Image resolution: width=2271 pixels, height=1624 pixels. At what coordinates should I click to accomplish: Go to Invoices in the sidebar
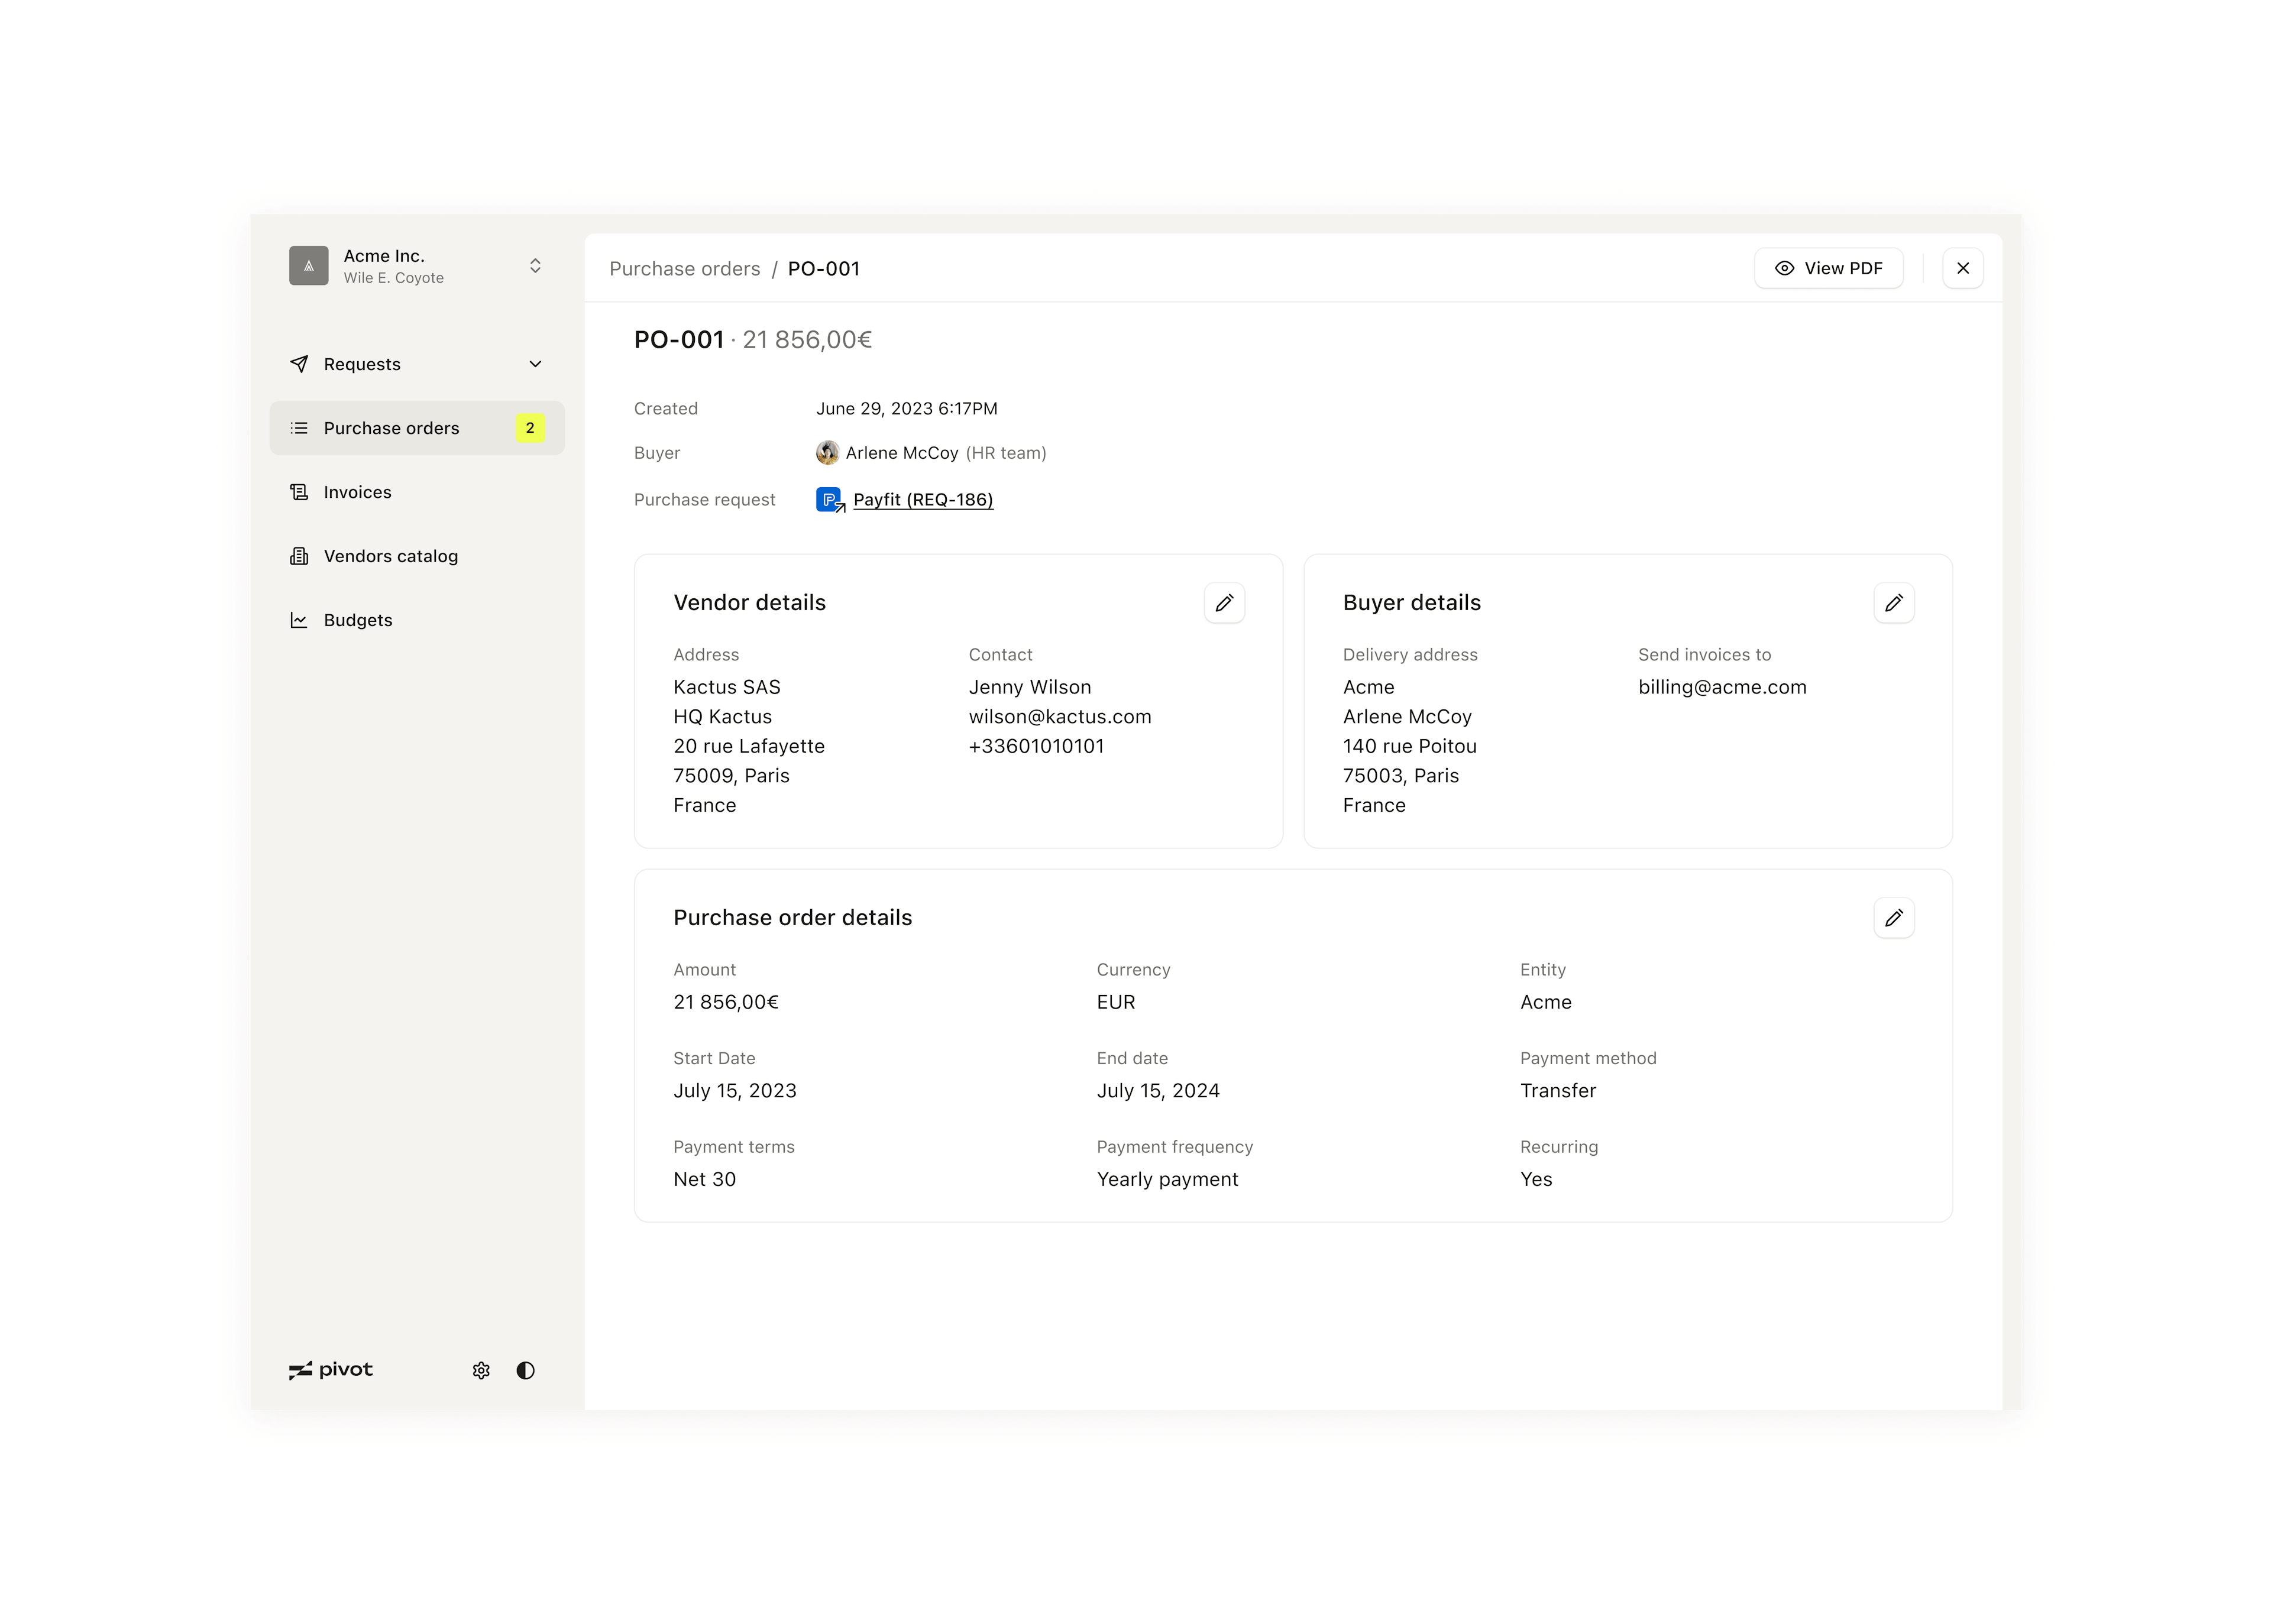(357, 492)
